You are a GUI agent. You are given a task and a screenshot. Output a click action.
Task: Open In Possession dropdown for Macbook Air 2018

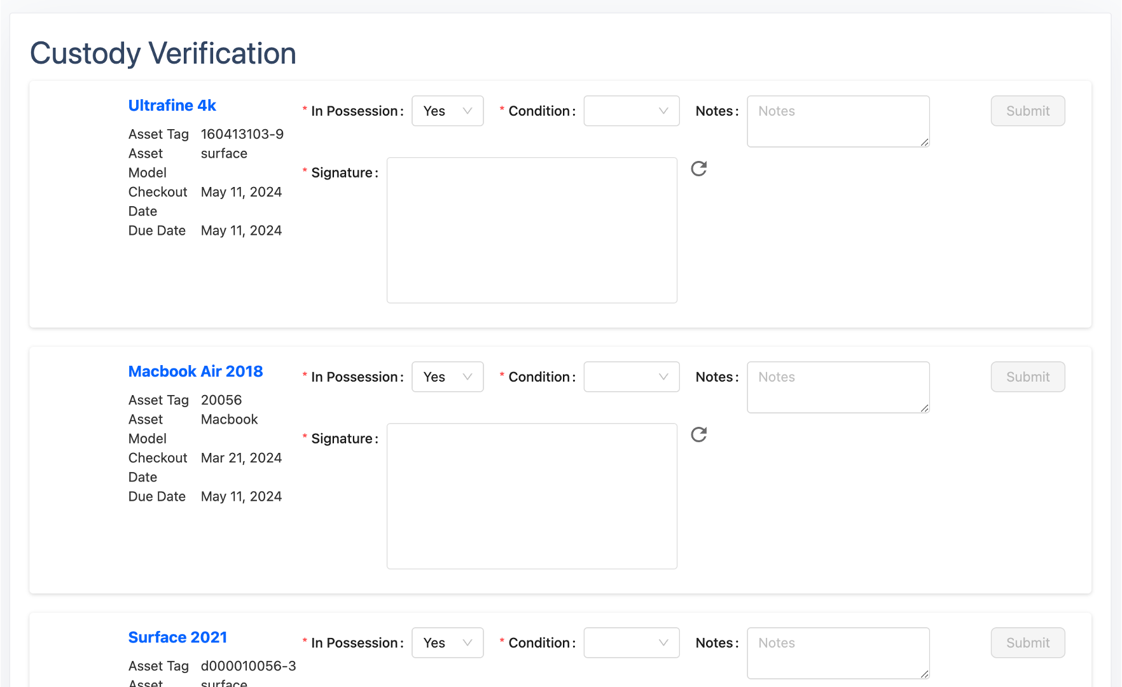447,377
